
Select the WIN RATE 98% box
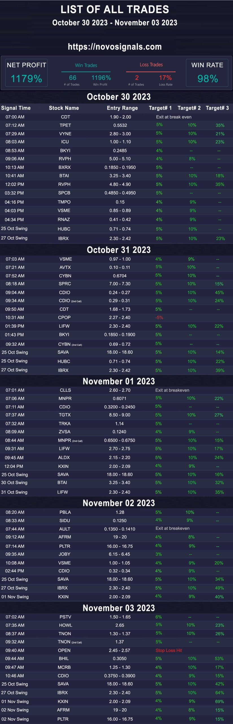[207, 73]
